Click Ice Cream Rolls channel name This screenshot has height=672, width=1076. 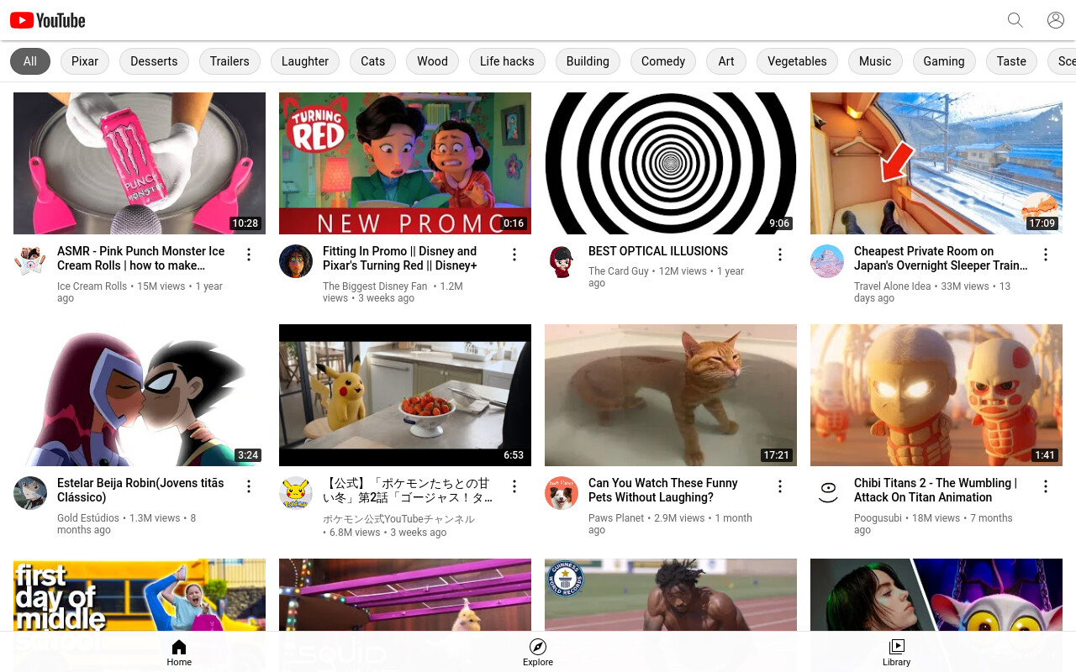92,286
